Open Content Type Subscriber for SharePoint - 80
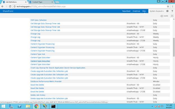Image resolution: width=175 pixels, height=109 pixels. pyautogui.click(x=40, y=58)
